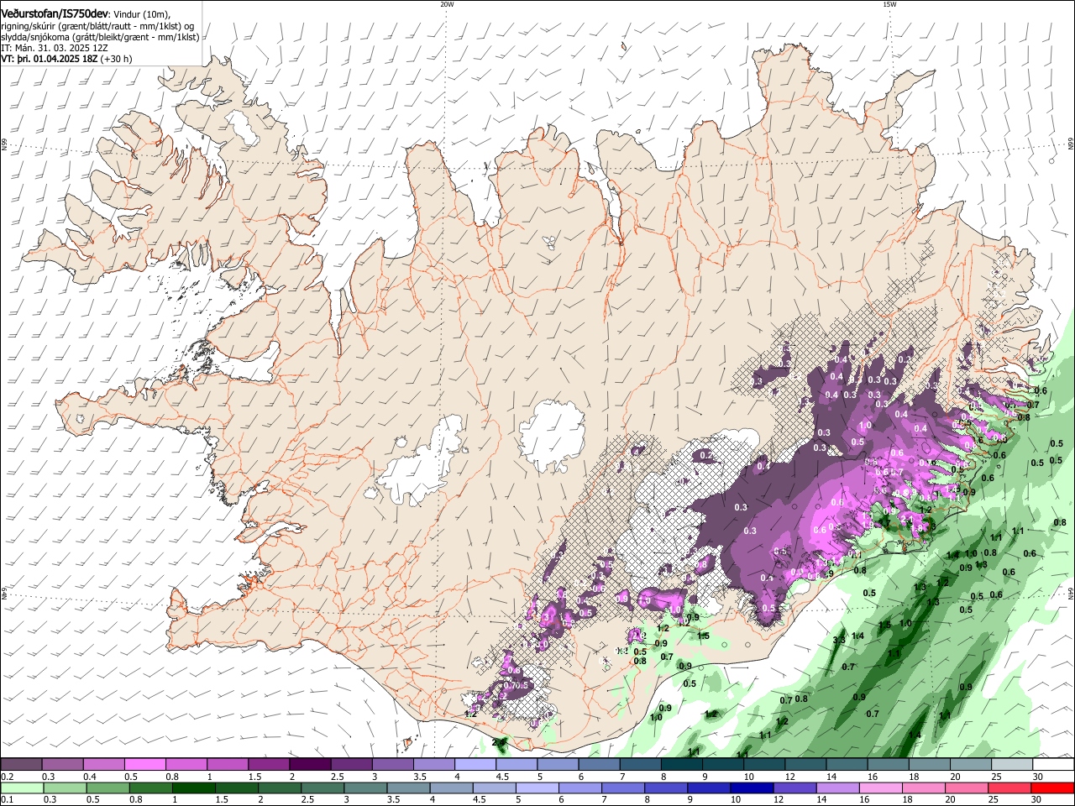1075x806 pixels.
Task: Click the 'VT: þri. 01.04.2025 18Z (+30 h)' valid time line
Action: 66,59
